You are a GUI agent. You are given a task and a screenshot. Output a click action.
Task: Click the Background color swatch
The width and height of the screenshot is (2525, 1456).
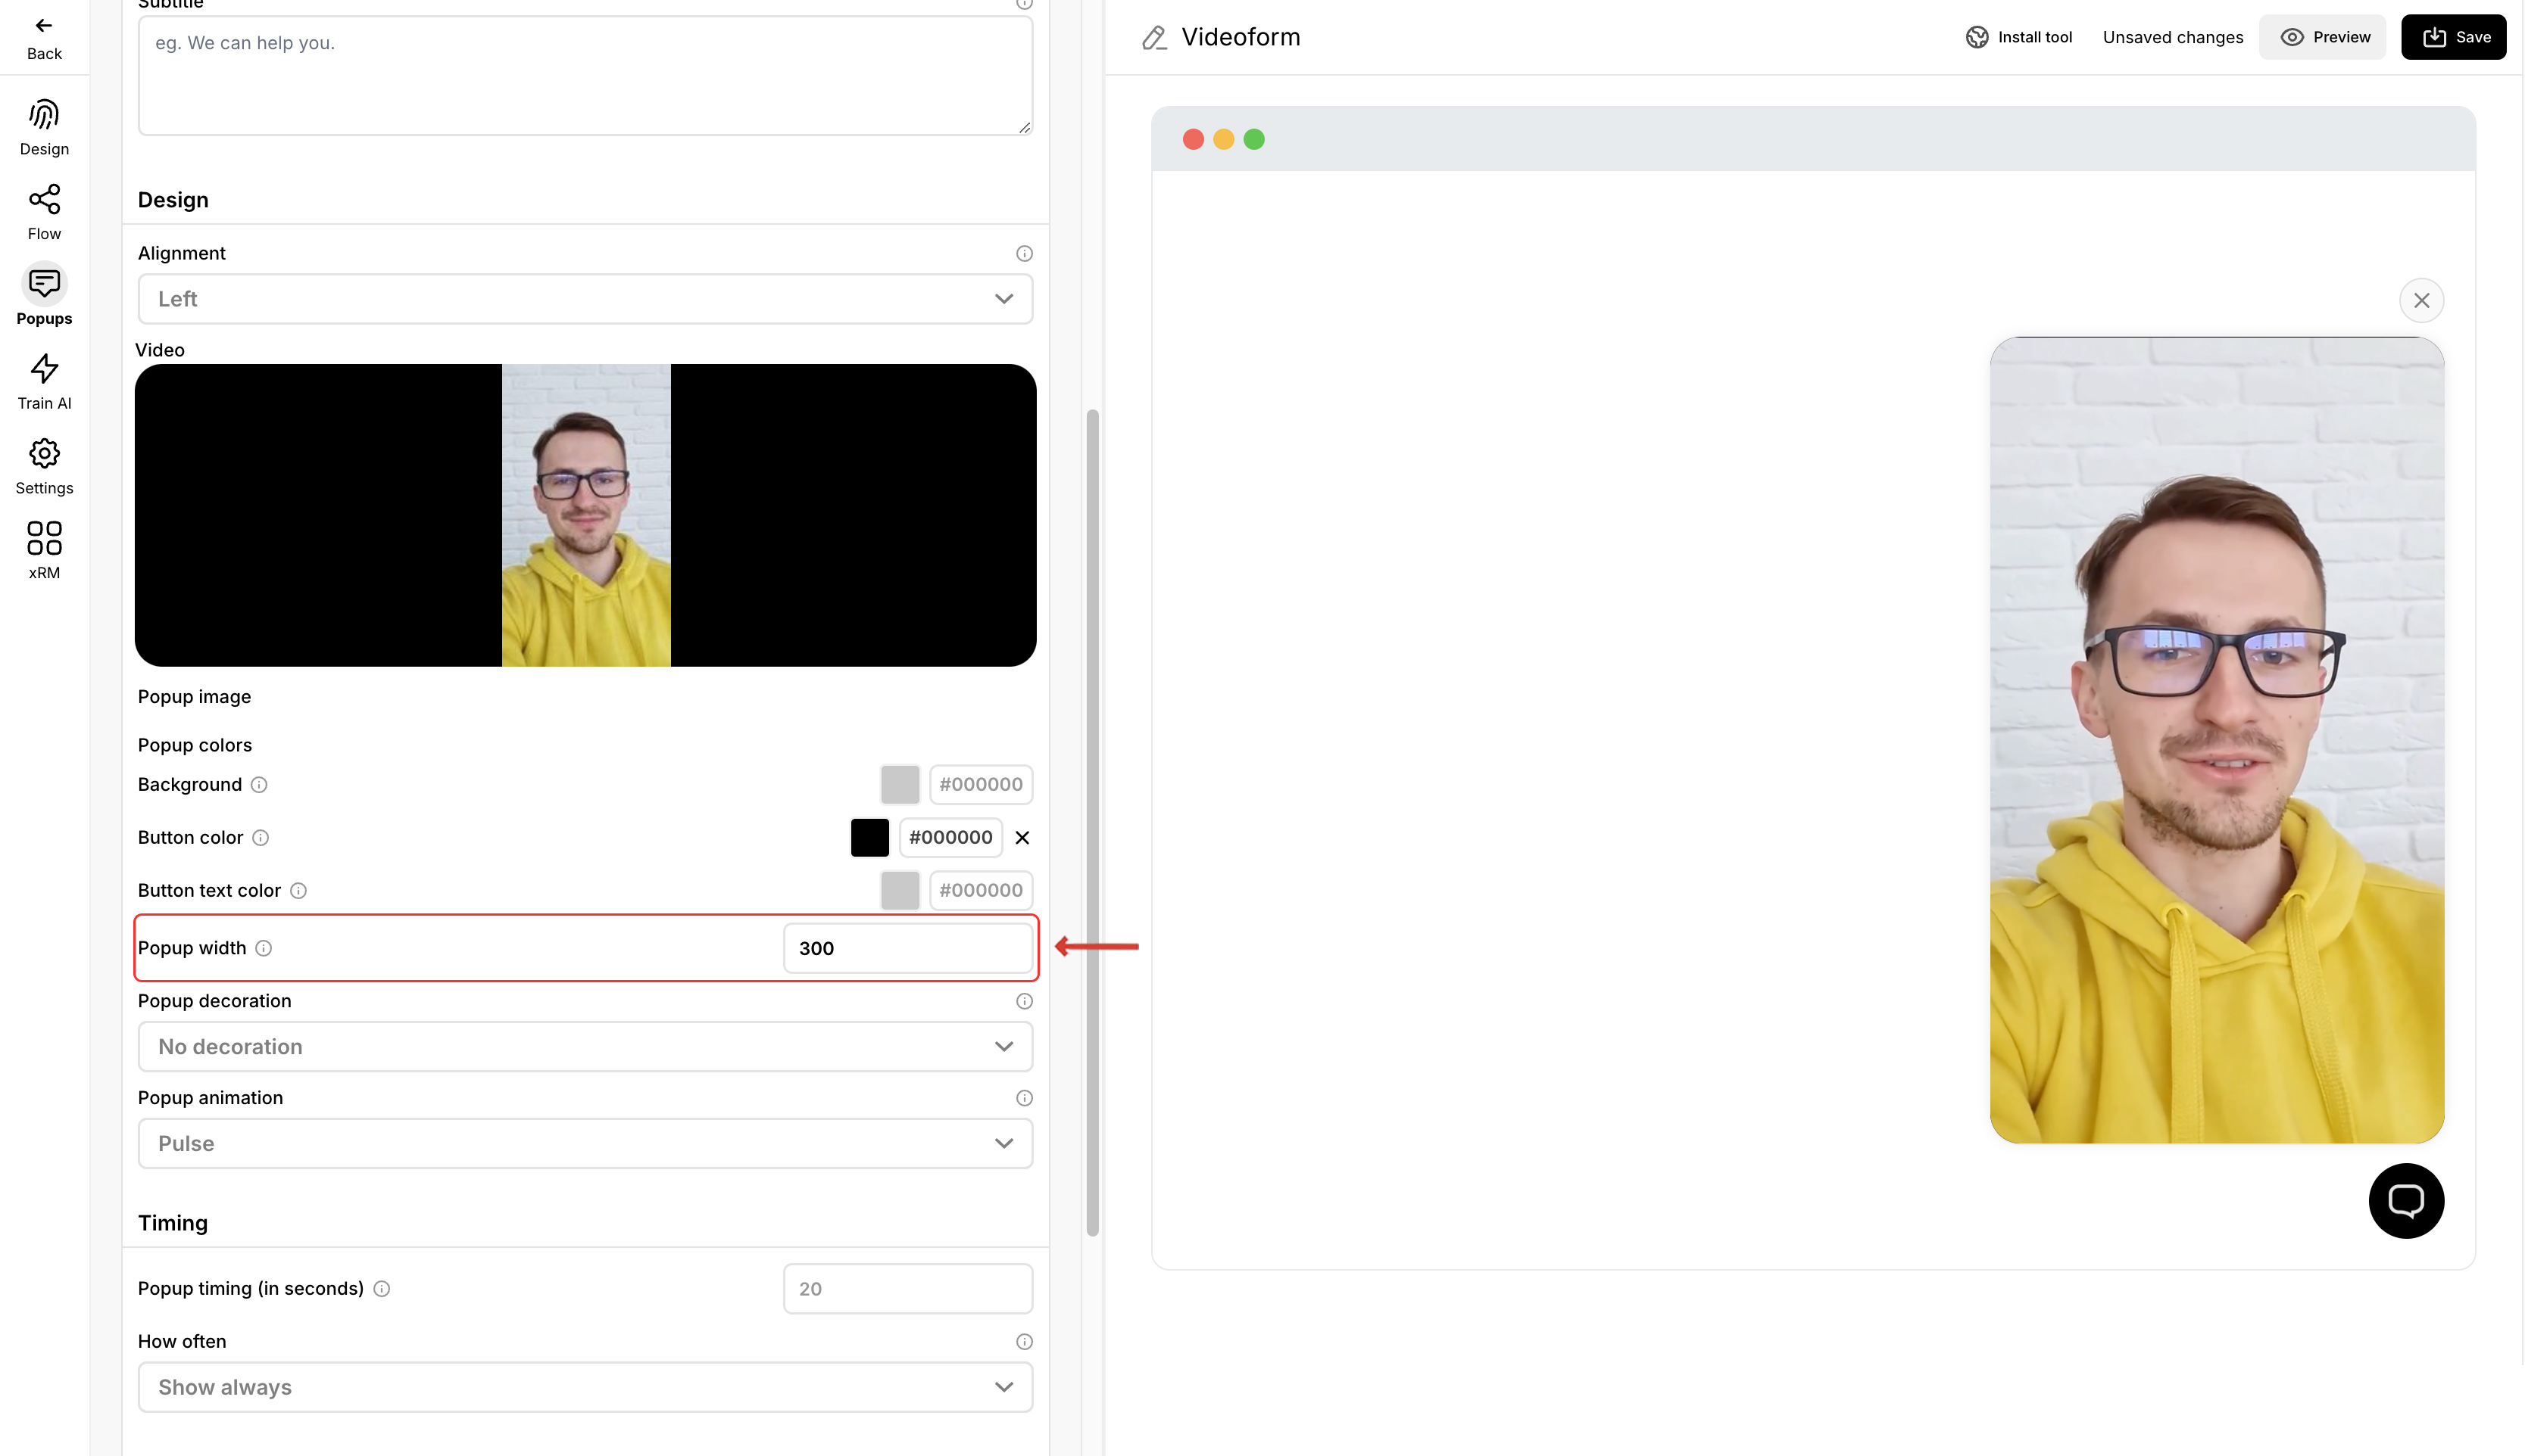point(900,785)
